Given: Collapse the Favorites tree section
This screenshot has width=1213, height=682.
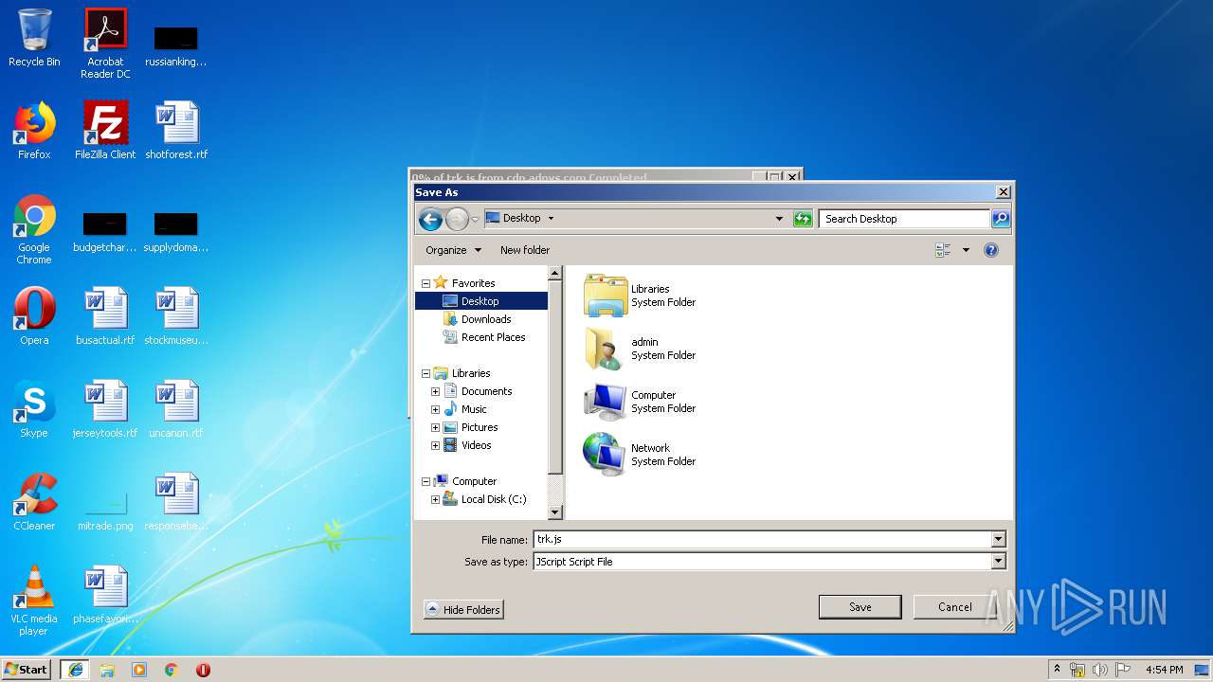Looking at the screenshot, I should click(425, 283).
